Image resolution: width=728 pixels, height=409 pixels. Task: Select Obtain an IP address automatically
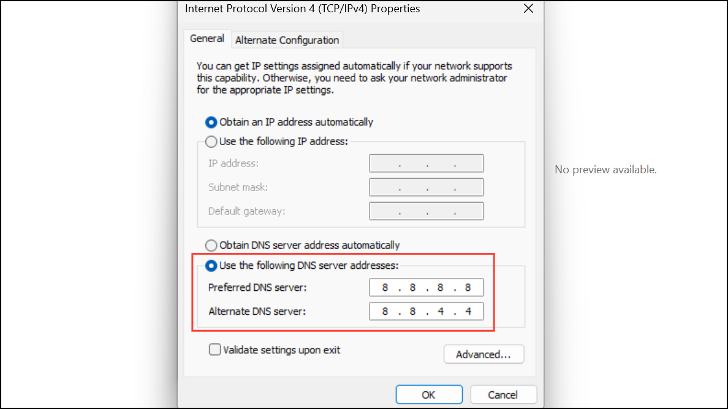coord(211,122)
